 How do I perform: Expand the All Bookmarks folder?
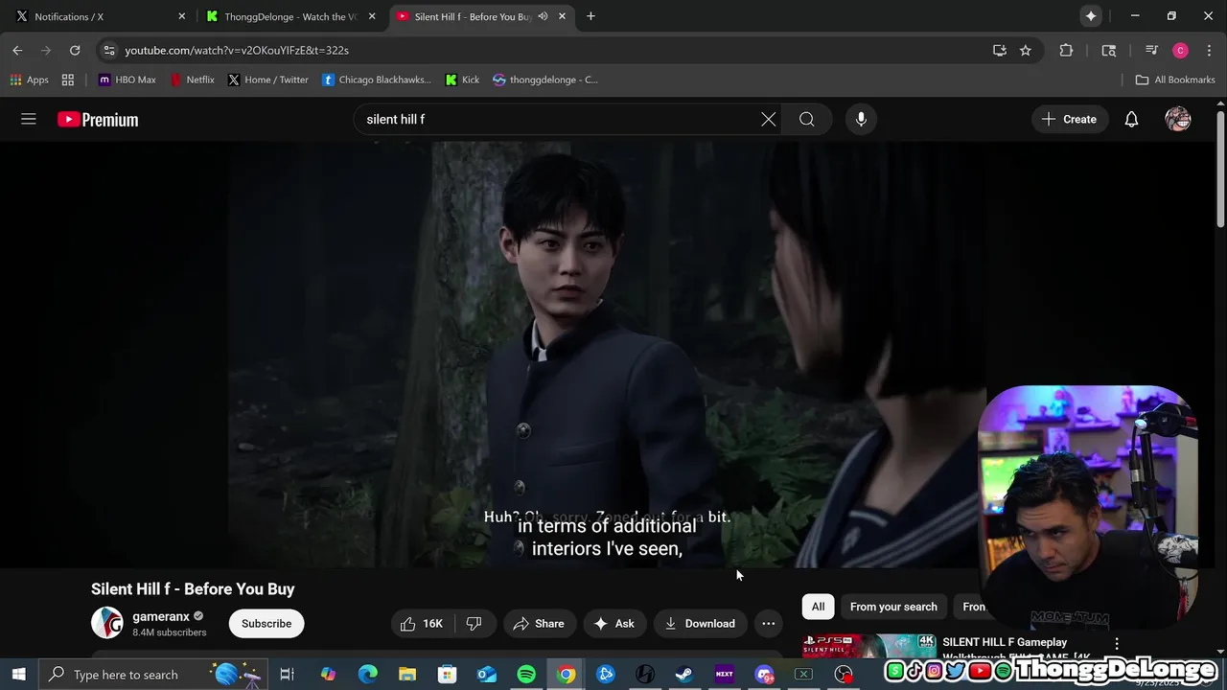click(x=1174, y=80)
